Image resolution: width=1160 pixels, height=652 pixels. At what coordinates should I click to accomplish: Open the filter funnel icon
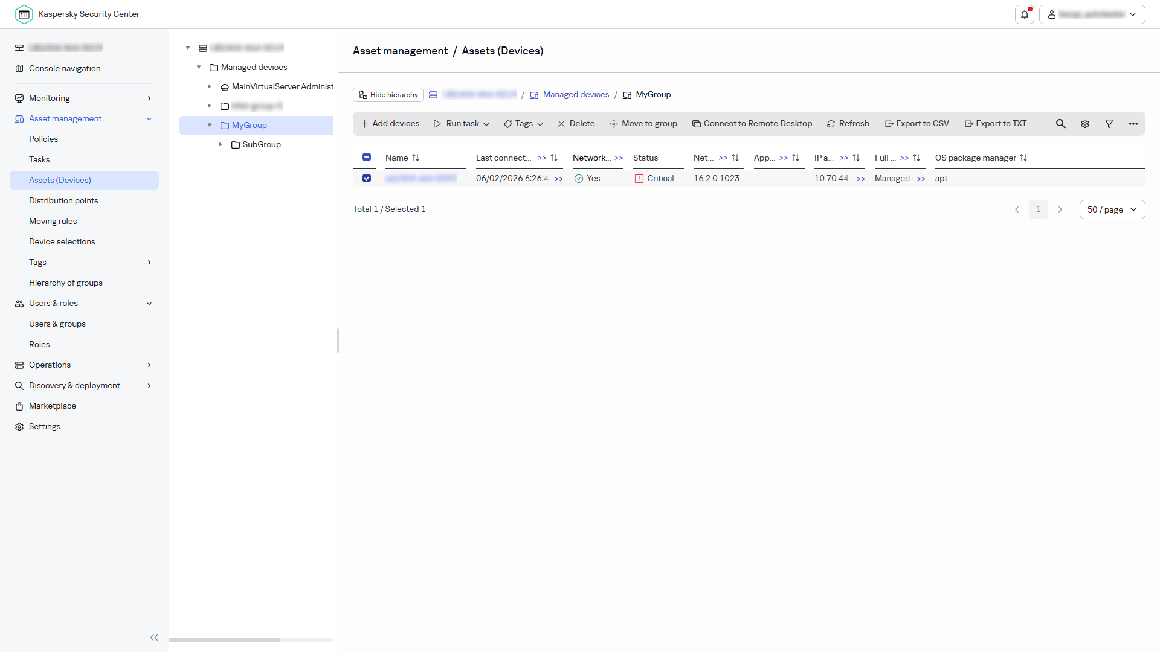pos(1109,124)
